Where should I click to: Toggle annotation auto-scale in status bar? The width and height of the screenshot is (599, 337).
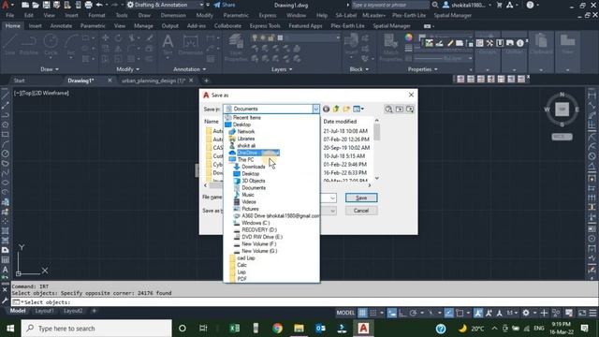489,313
